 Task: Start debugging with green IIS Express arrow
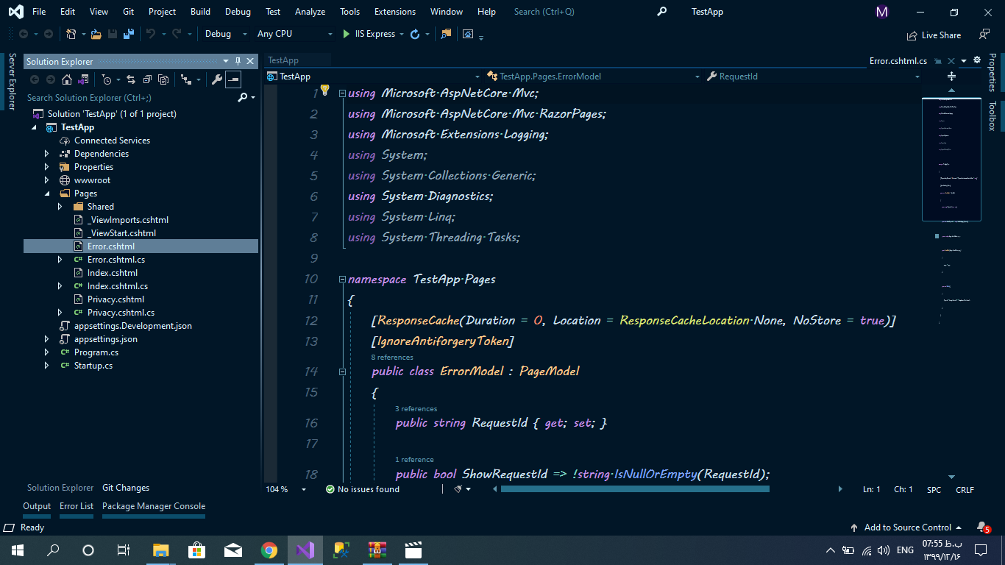[x=347, y=34]
